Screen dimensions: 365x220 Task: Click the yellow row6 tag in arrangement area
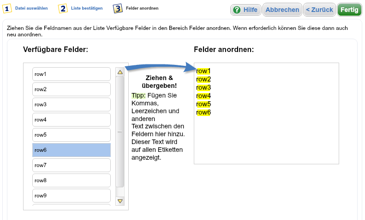click(203, 112)
